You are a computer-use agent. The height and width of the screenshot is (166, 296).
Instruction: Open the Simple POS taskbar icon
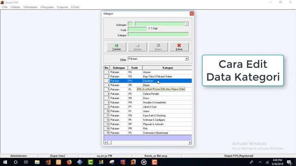click(x=133, y=162)
